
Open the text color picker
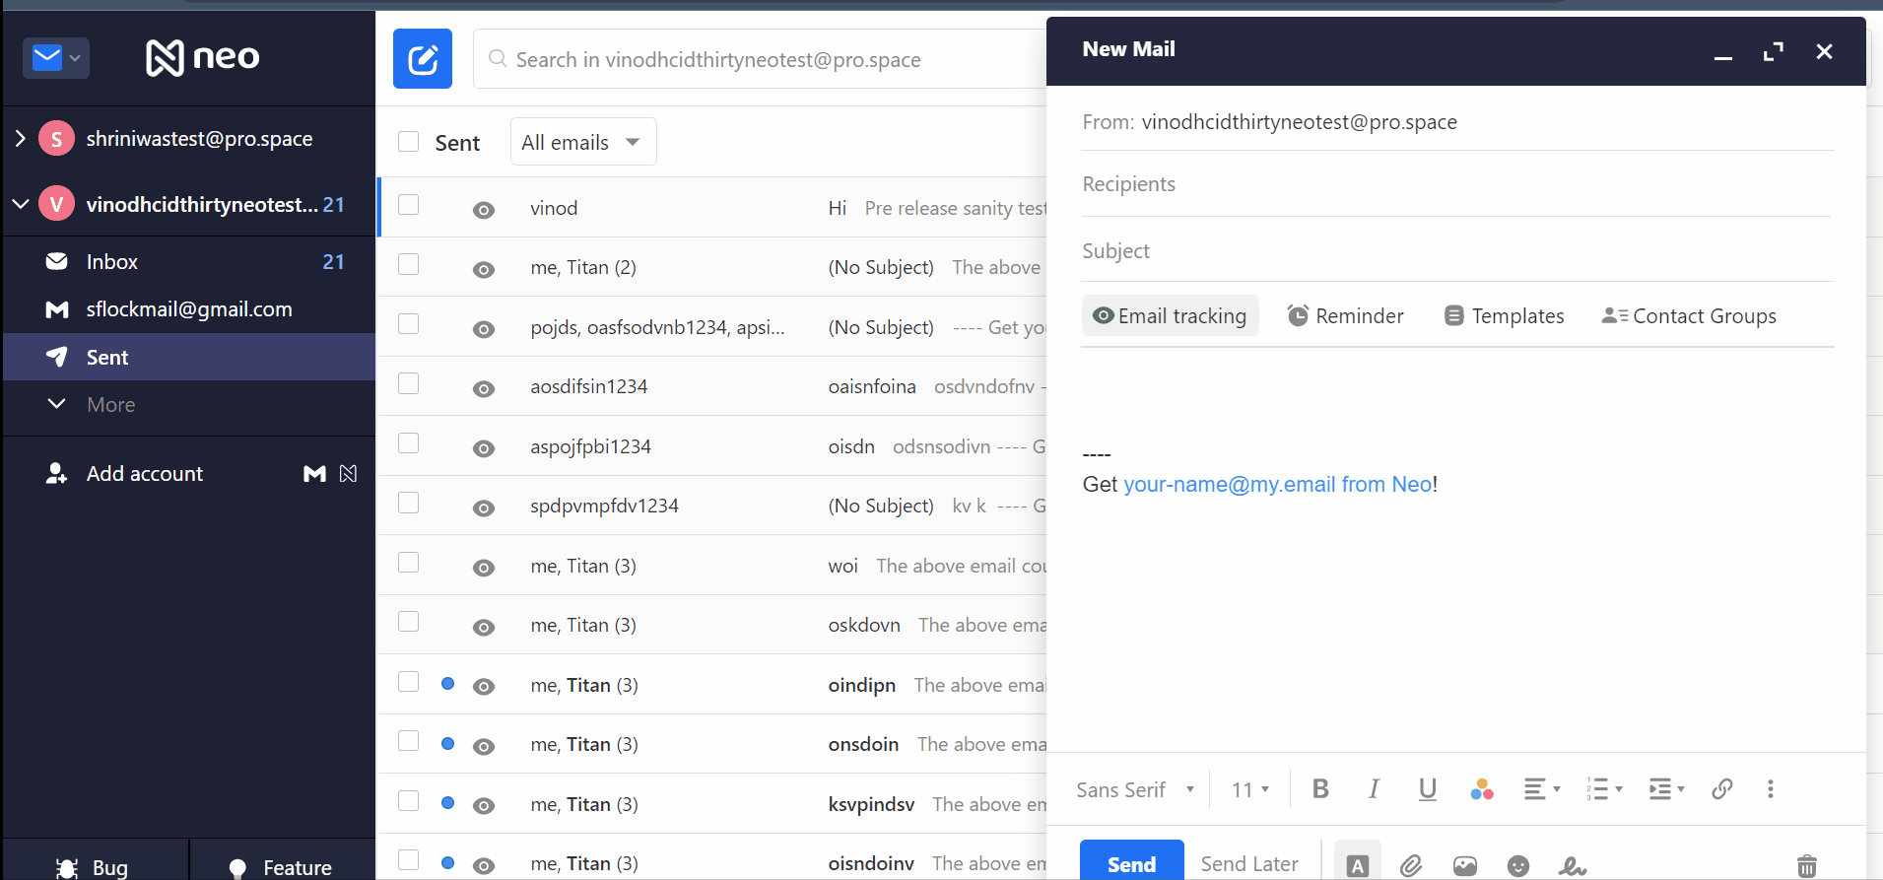(x=1481, y=789)
